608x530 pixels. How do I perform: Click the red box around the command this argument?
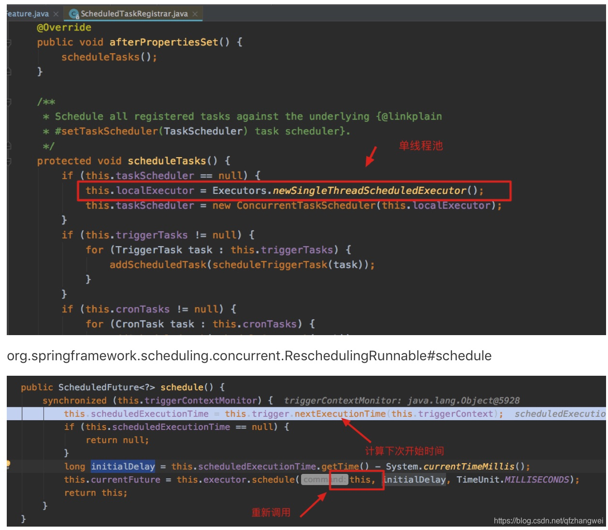coord(356,479)
